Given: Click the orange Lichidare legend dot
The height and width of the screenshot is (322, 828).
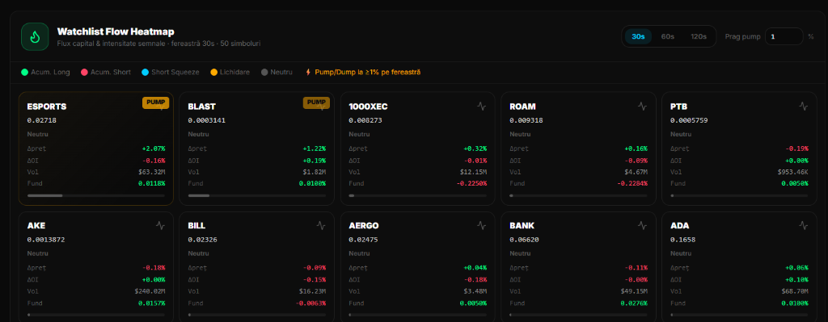Looking at the screenshot, I should (213, 72).
